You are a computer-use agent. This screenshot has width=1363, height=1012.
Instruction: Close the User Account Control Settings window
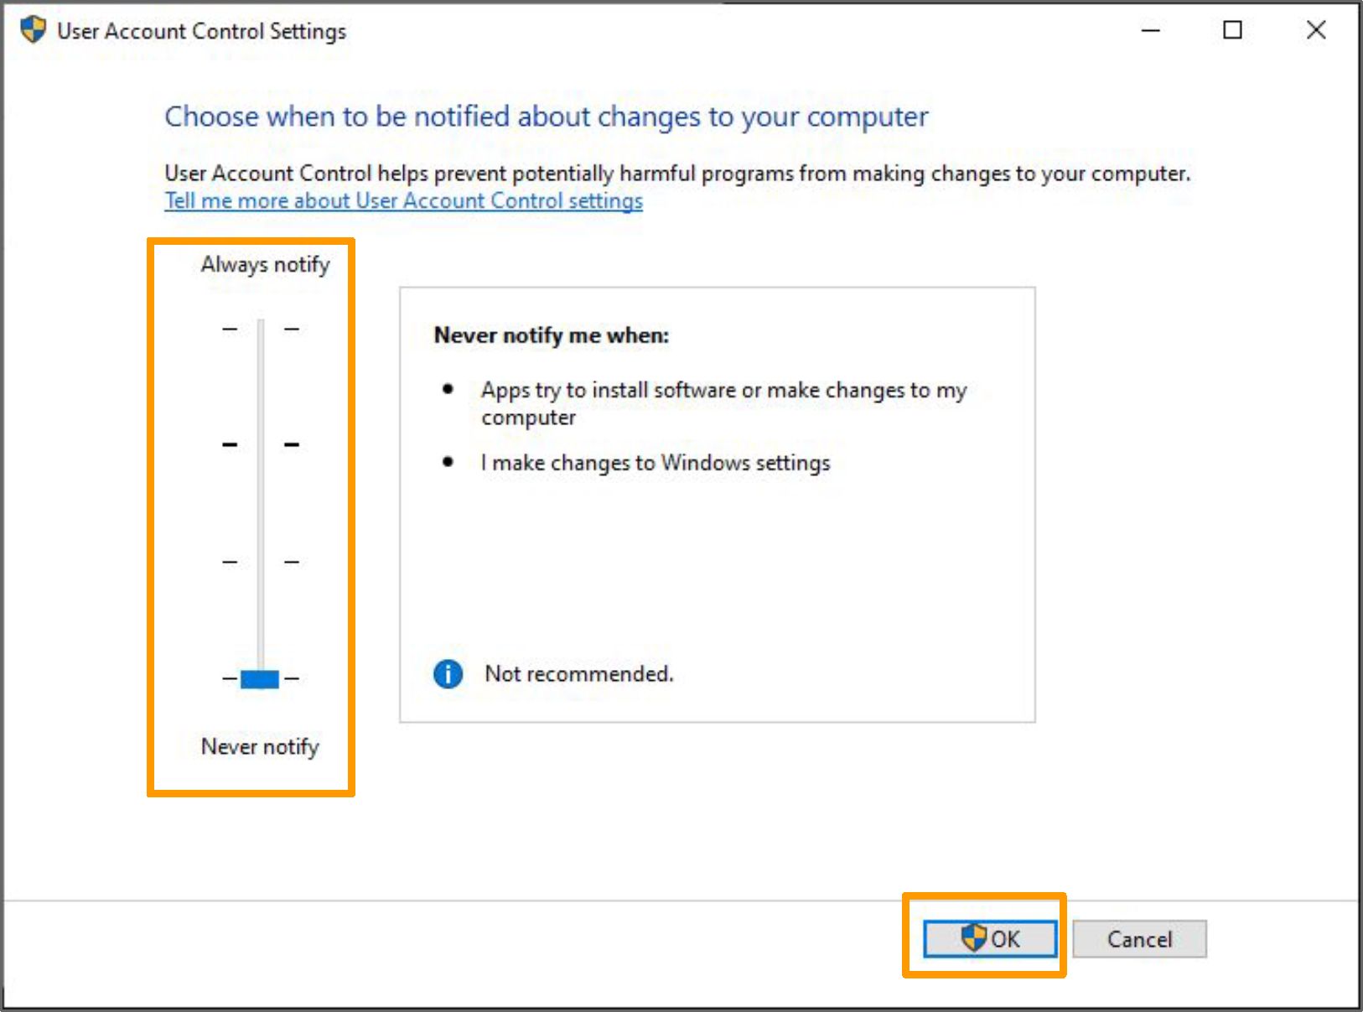click(x=1315, y=31)
